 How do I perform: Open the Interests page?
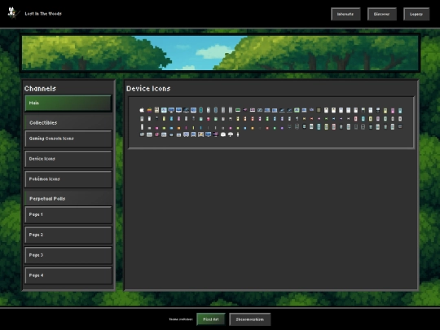345,14
